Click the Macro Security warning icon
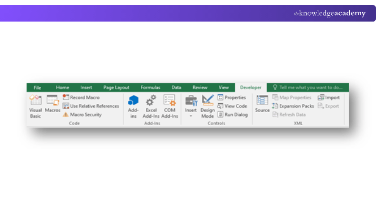 click(x=66, y=115)
